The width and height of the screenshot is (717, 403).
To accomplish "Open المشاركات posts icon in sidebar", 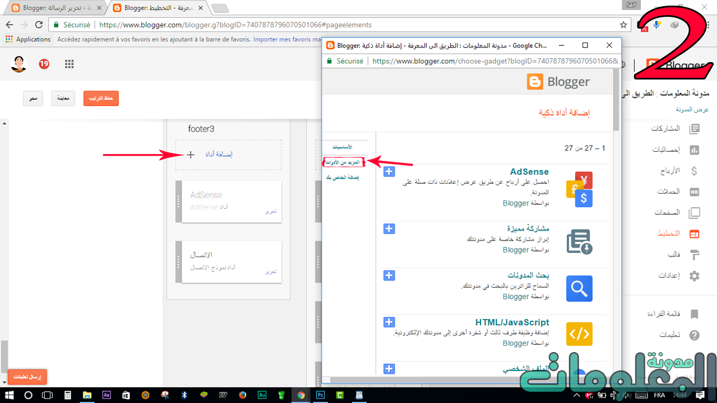I will 695,129.
